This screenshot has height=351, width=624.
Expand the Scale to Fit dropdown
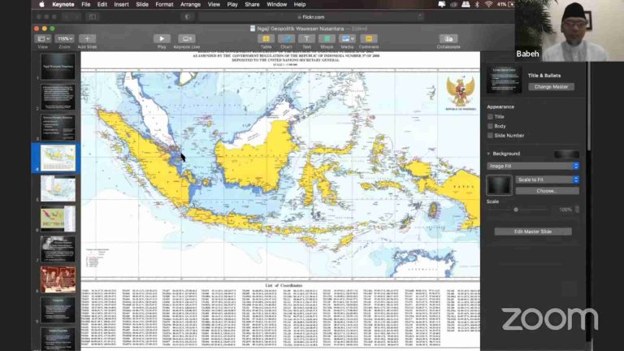point(547,180)
